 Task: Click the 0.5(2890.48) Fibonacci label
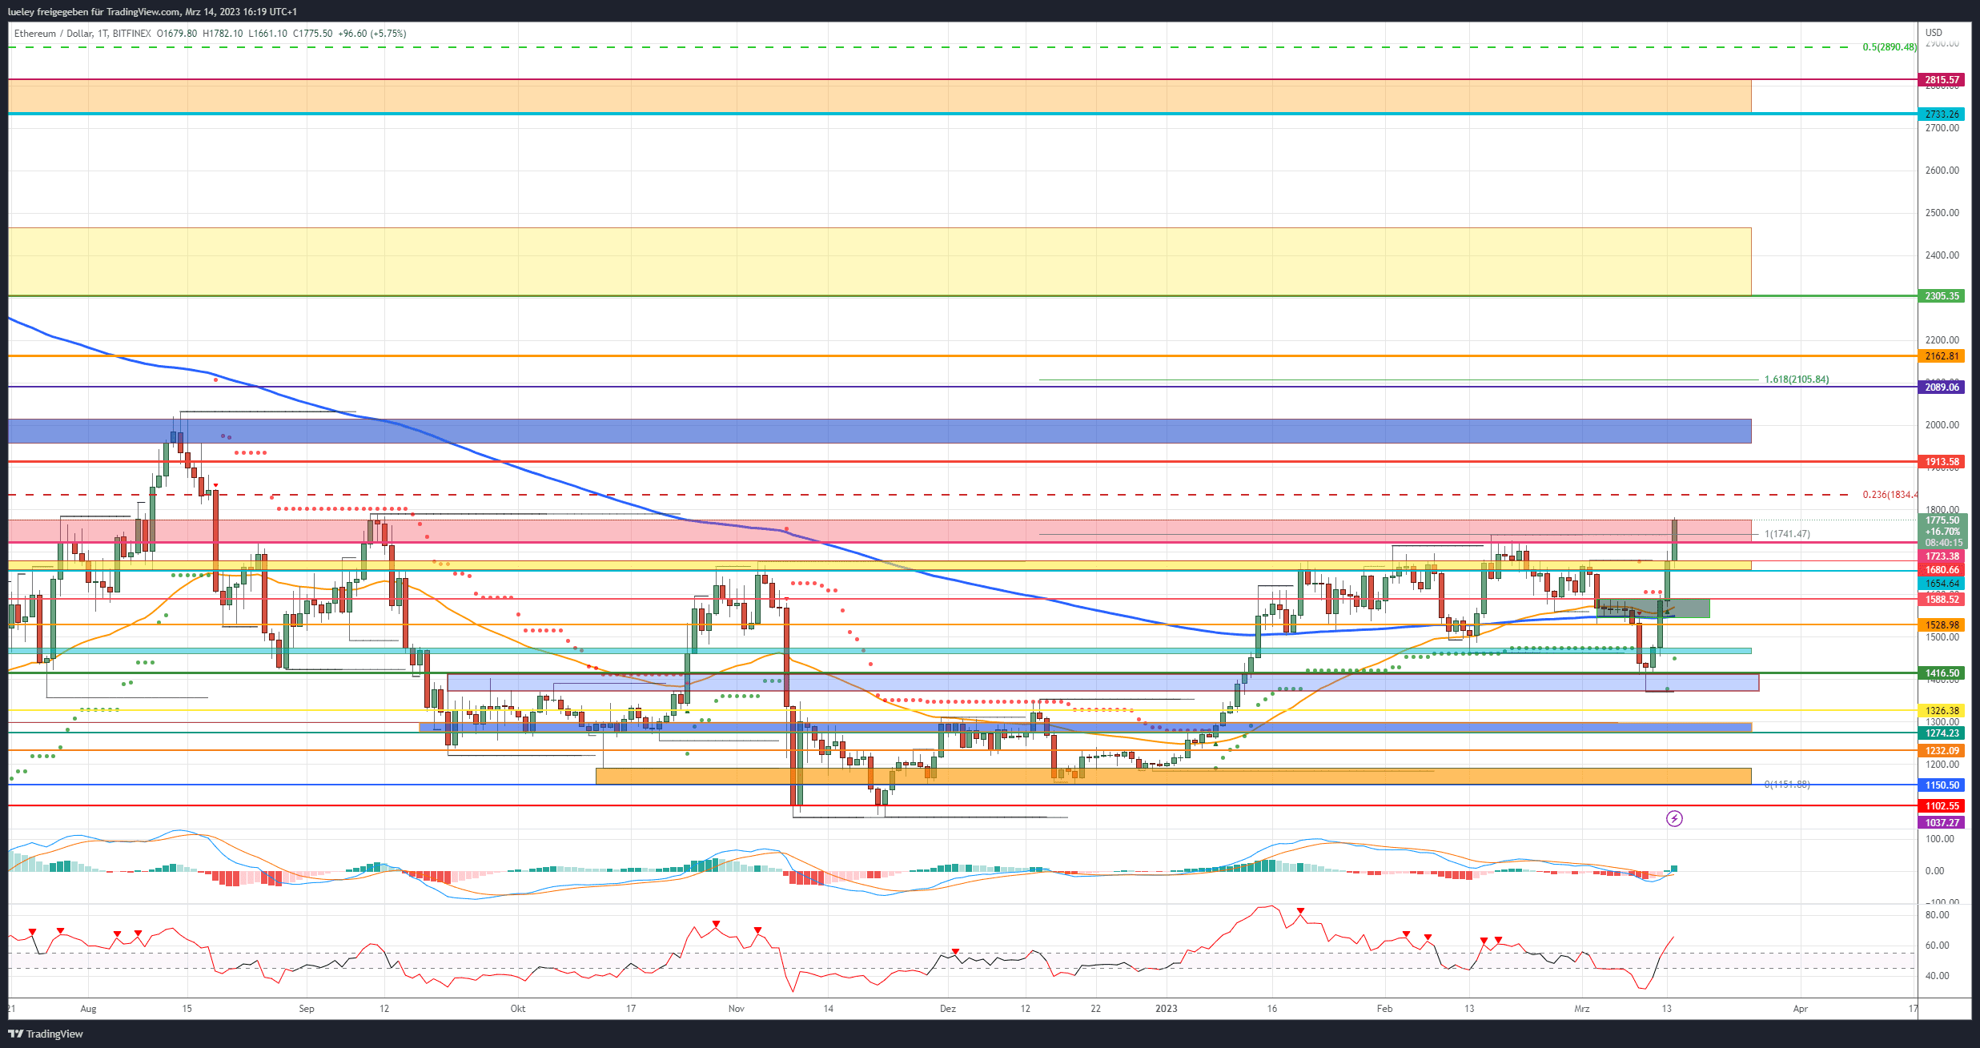(1890, 47)
